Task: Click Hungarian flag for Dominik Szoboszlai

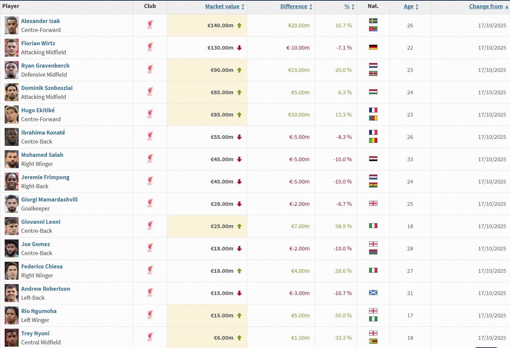Action: 373,92
